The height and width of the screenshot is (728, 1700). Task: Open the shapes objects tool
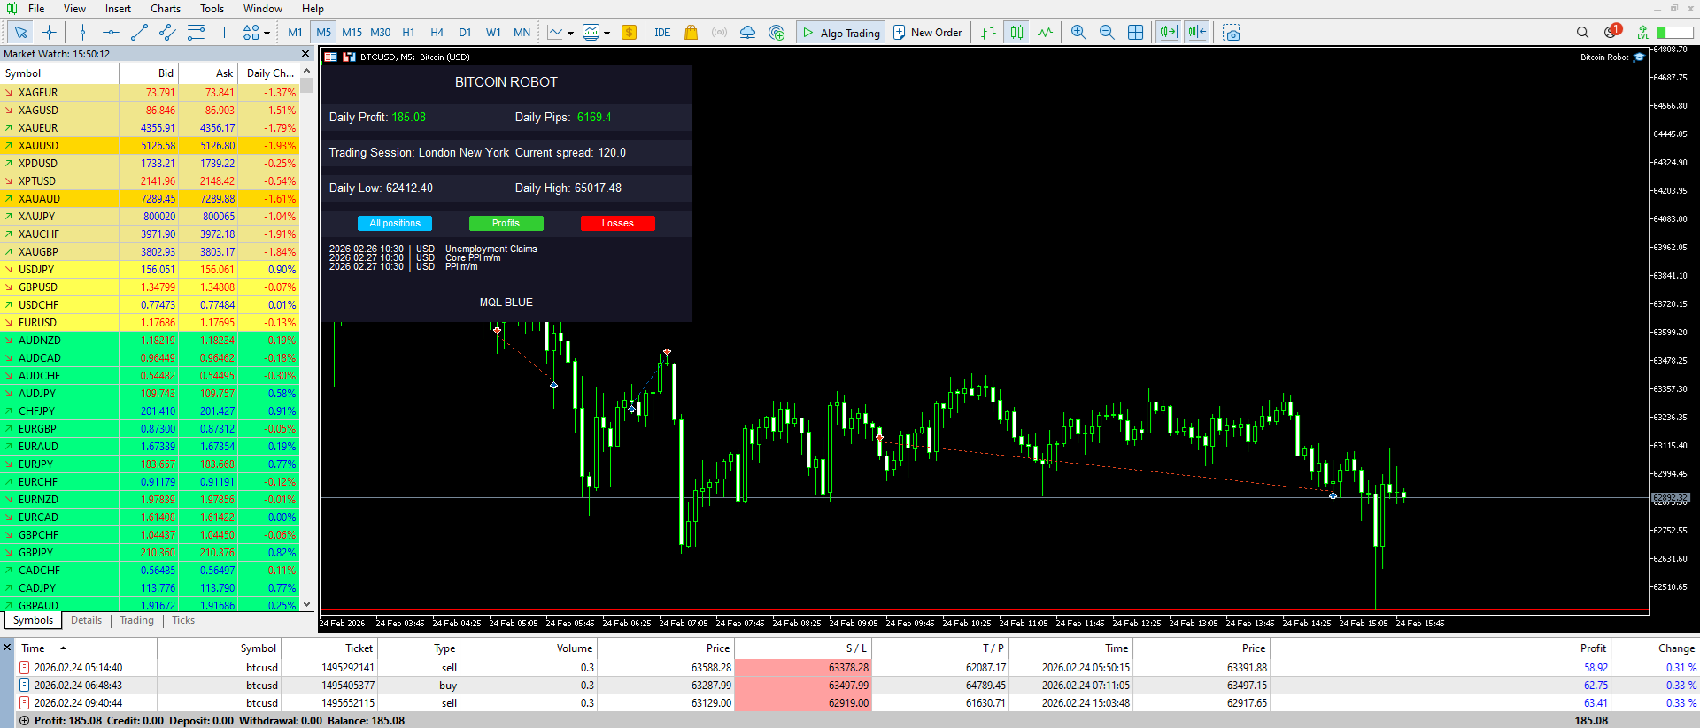click(251, 33)
